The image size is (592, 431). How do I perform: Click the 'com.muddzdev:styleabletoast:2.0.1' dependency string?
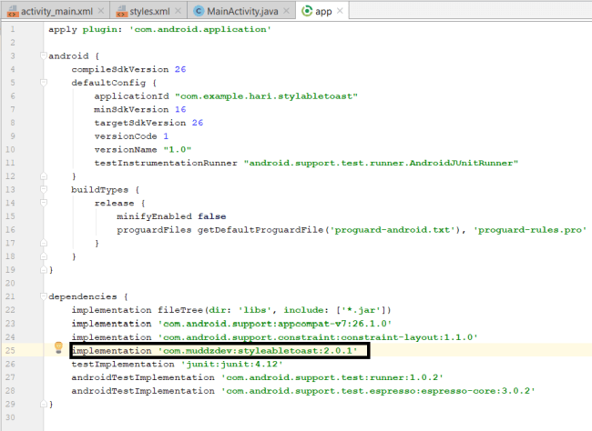[258, 351]
